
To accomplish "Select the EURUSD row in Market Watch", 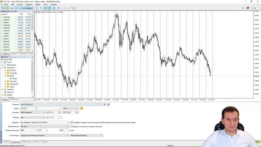I will click(x=16, y=47).
